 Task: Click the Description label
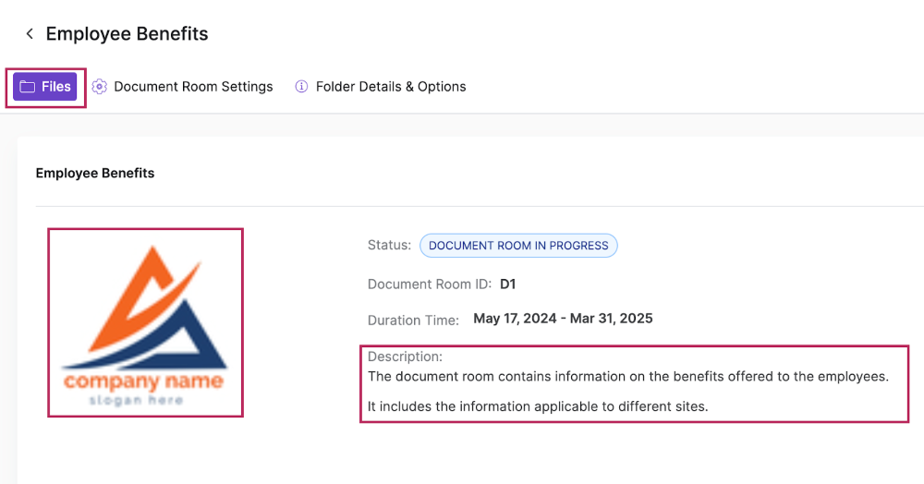(x=405, y=357)
